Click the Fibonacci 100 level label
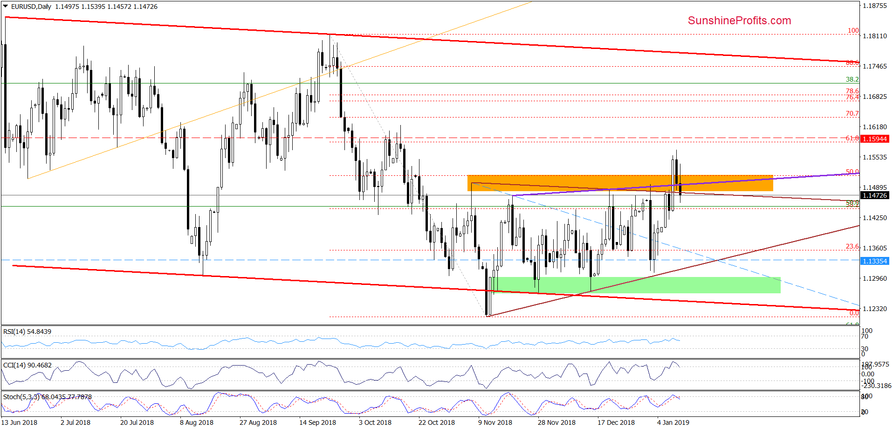This screenshot has width=893, height=429. coord(853,30)
